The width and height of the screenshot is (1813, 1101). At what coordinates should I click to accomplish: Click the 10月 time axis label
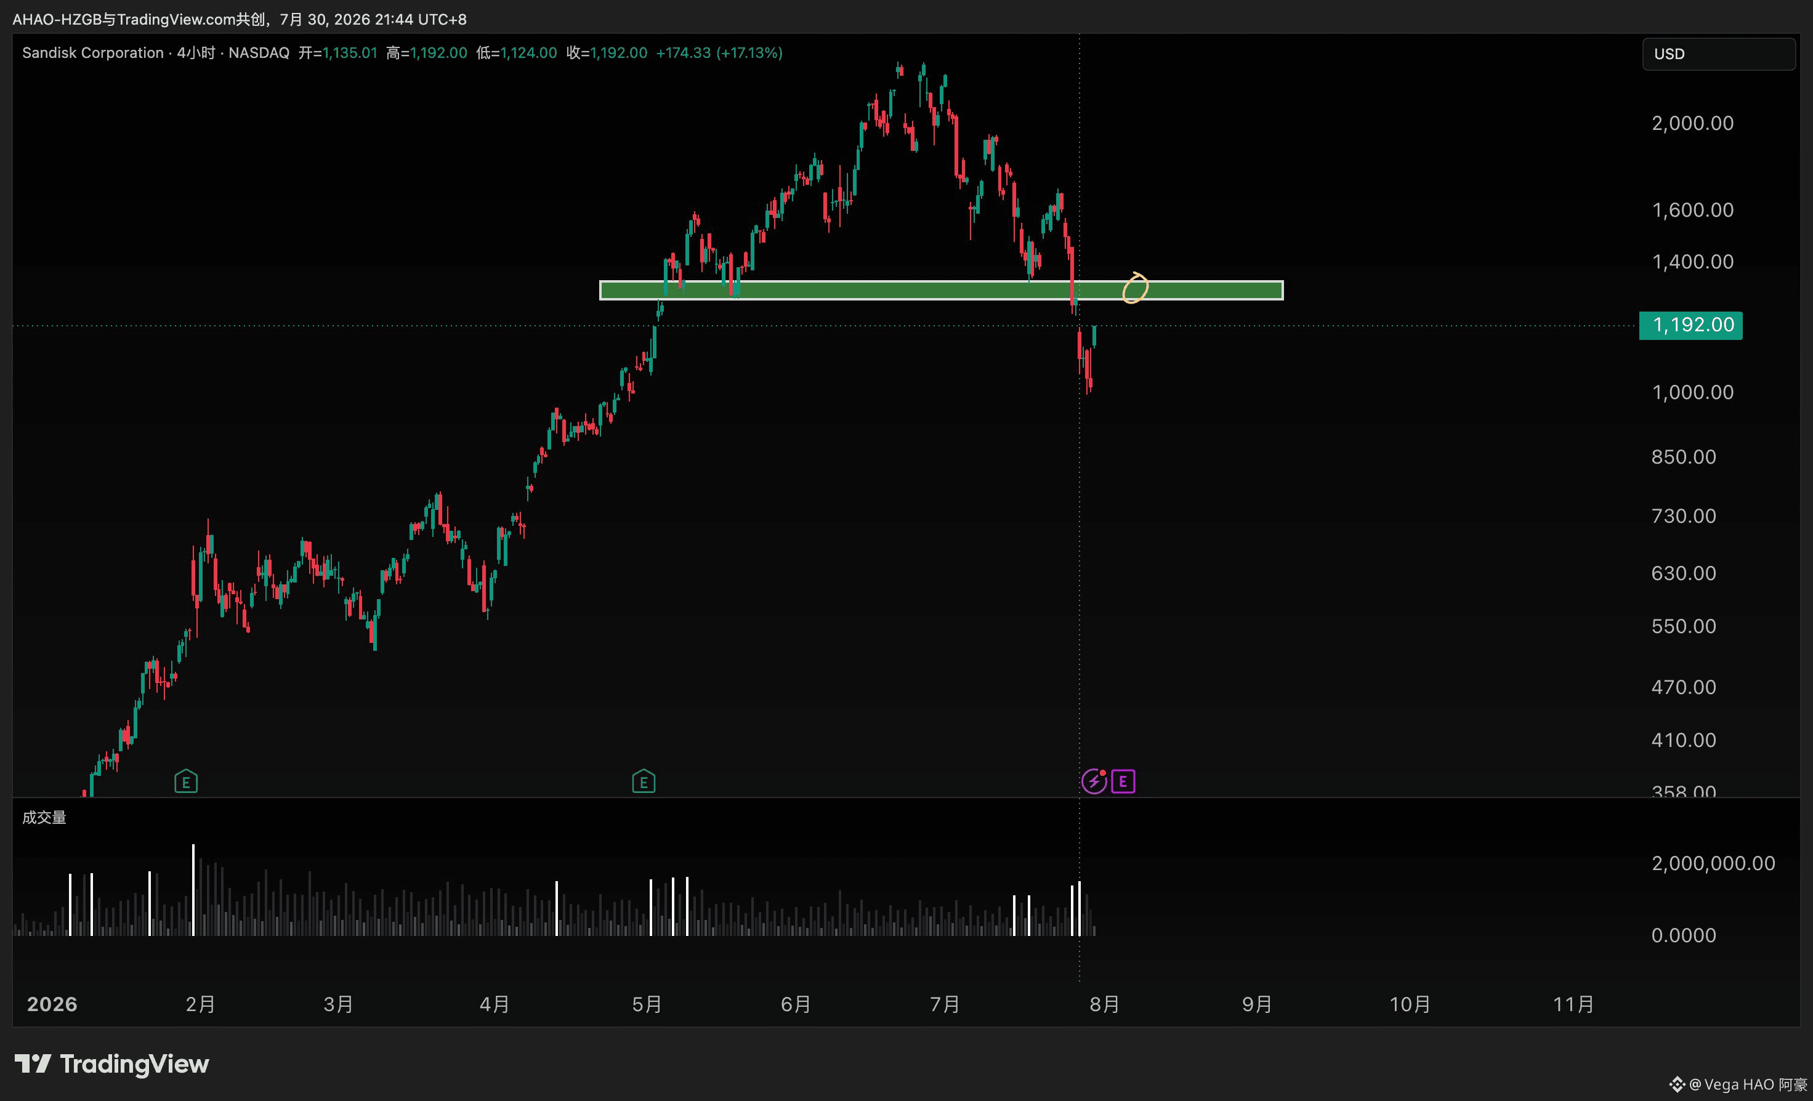click(x=1410, y=1004)
